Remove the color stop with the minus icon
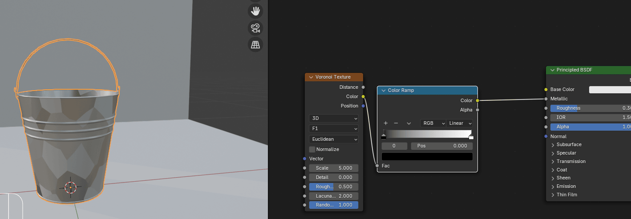 pyautogui.click(x=396, y=123)
